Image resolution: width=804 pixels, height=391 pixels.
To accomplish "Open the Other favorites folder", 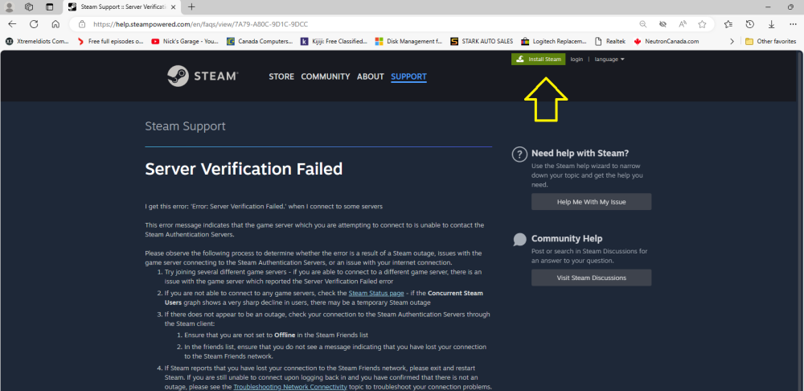I will point(770,41).
